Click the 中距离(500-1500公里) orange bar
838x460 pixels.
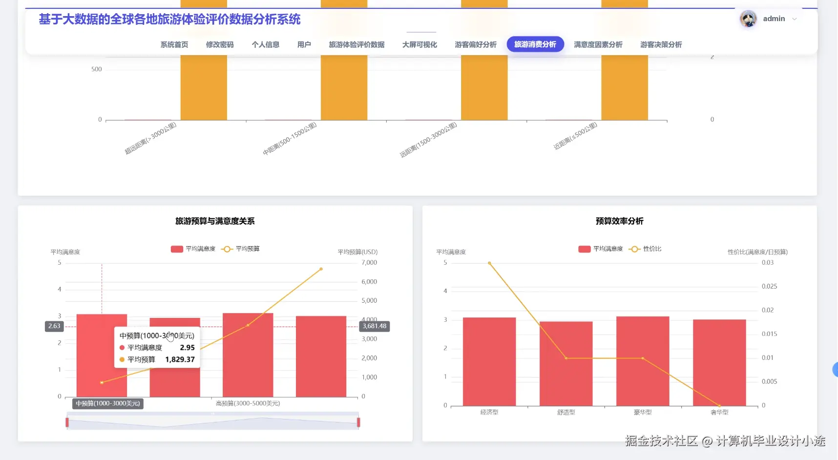click(x=344, y=87)
